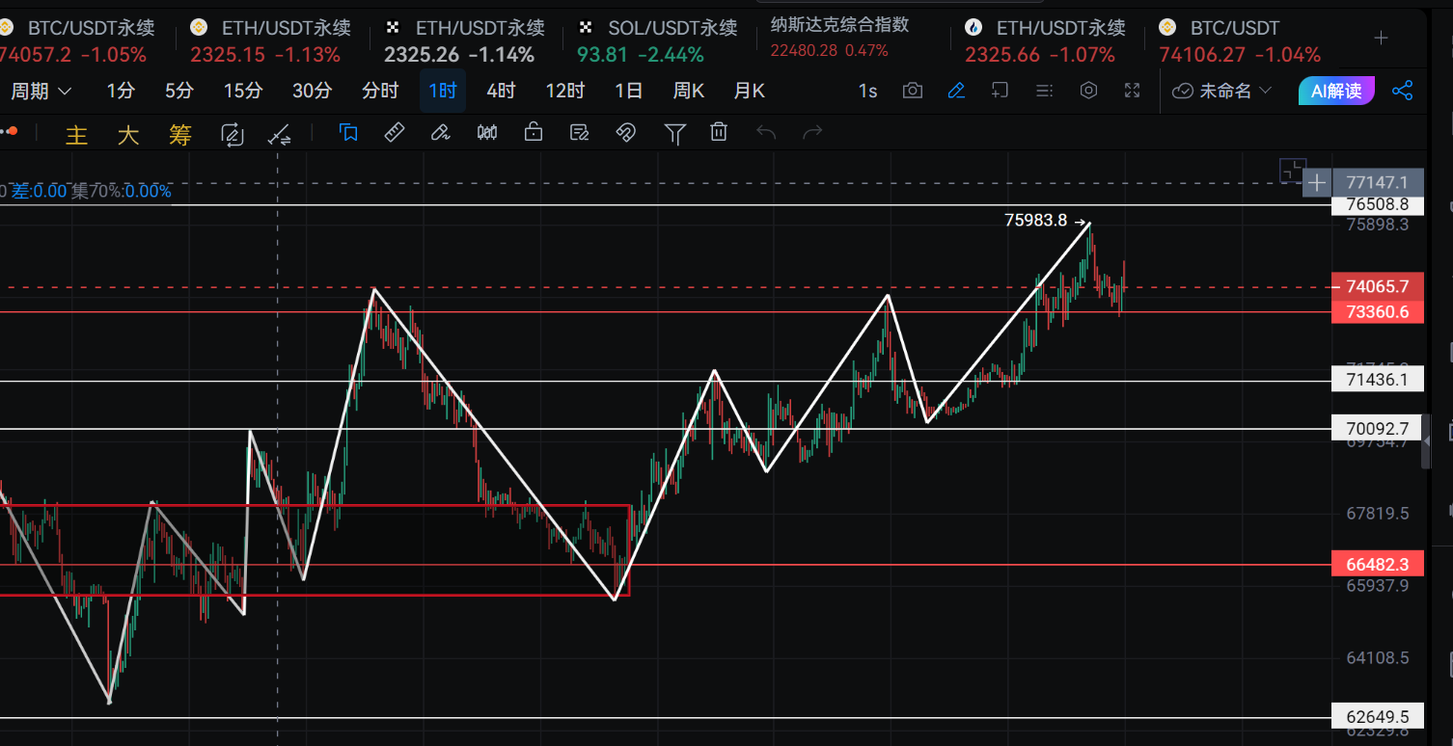Screen dimensions: 1453x746
Task: Open the list options menu icon
Action: [1044, 91]
